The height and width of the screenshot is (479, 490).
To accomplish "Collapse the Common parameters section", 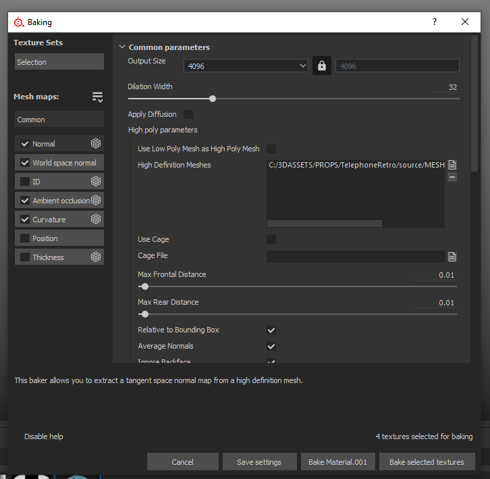I will coord(122,47).
